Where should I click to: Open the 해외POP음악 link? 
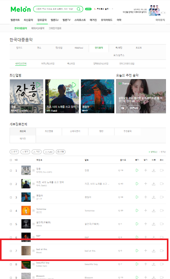pos(38,28)
